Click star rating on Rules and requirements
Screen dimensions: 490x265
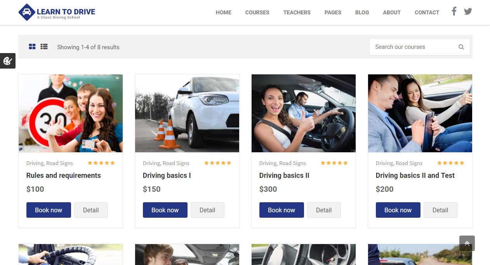(x=101, y=163)
